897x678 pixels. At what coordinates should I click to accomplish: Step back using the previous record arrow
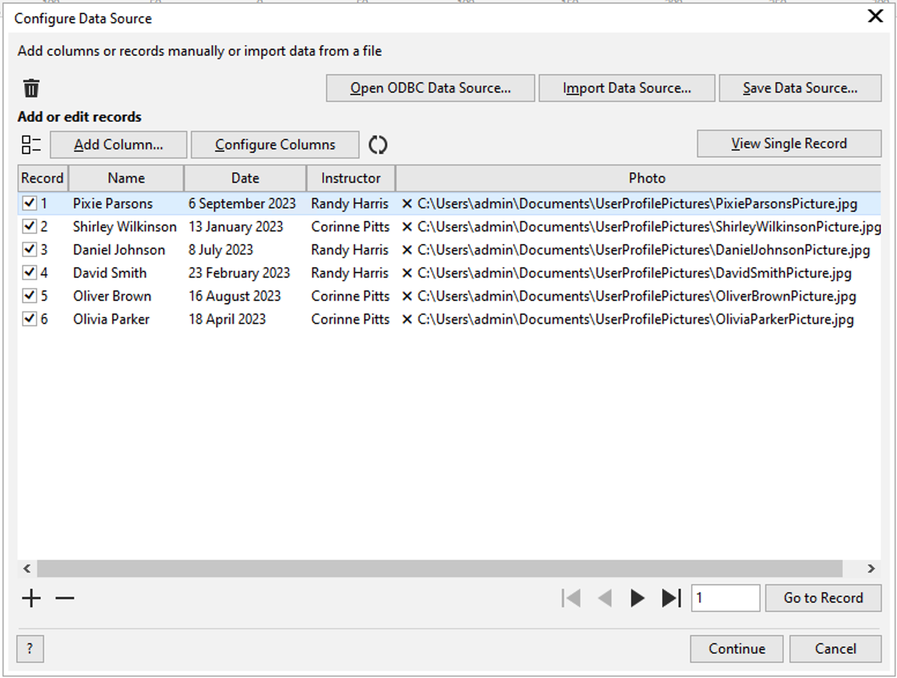[x=605, y=598]
